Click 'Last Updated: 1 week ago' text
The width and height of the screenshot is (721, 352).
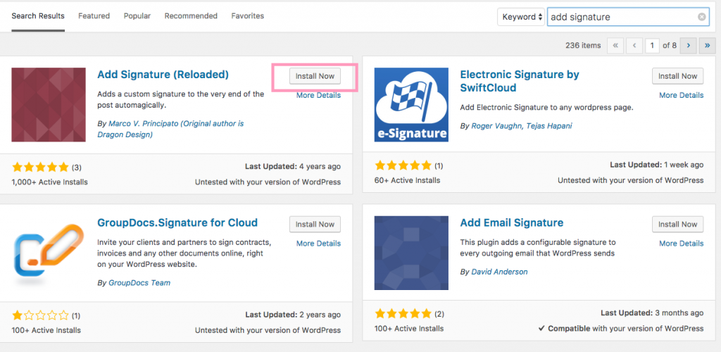pos(657,165)
